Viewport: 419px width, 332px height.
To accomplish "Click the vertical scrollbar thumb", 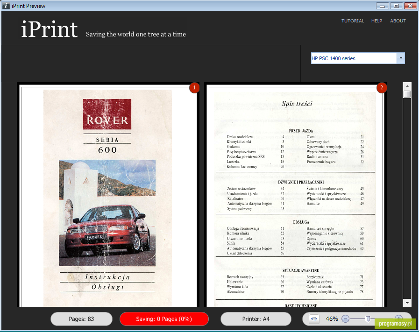I will point(407,94).
